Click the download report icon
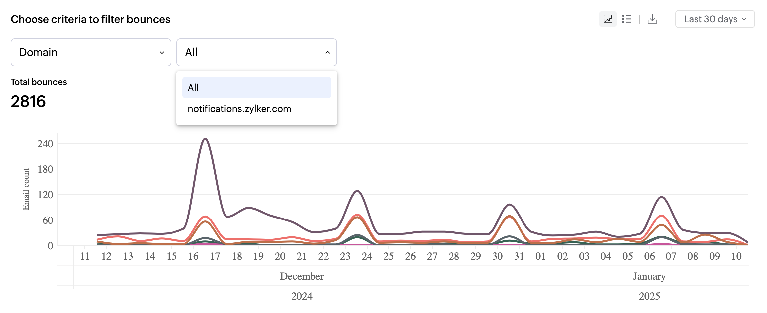The image size is (767, 313). 652,19
